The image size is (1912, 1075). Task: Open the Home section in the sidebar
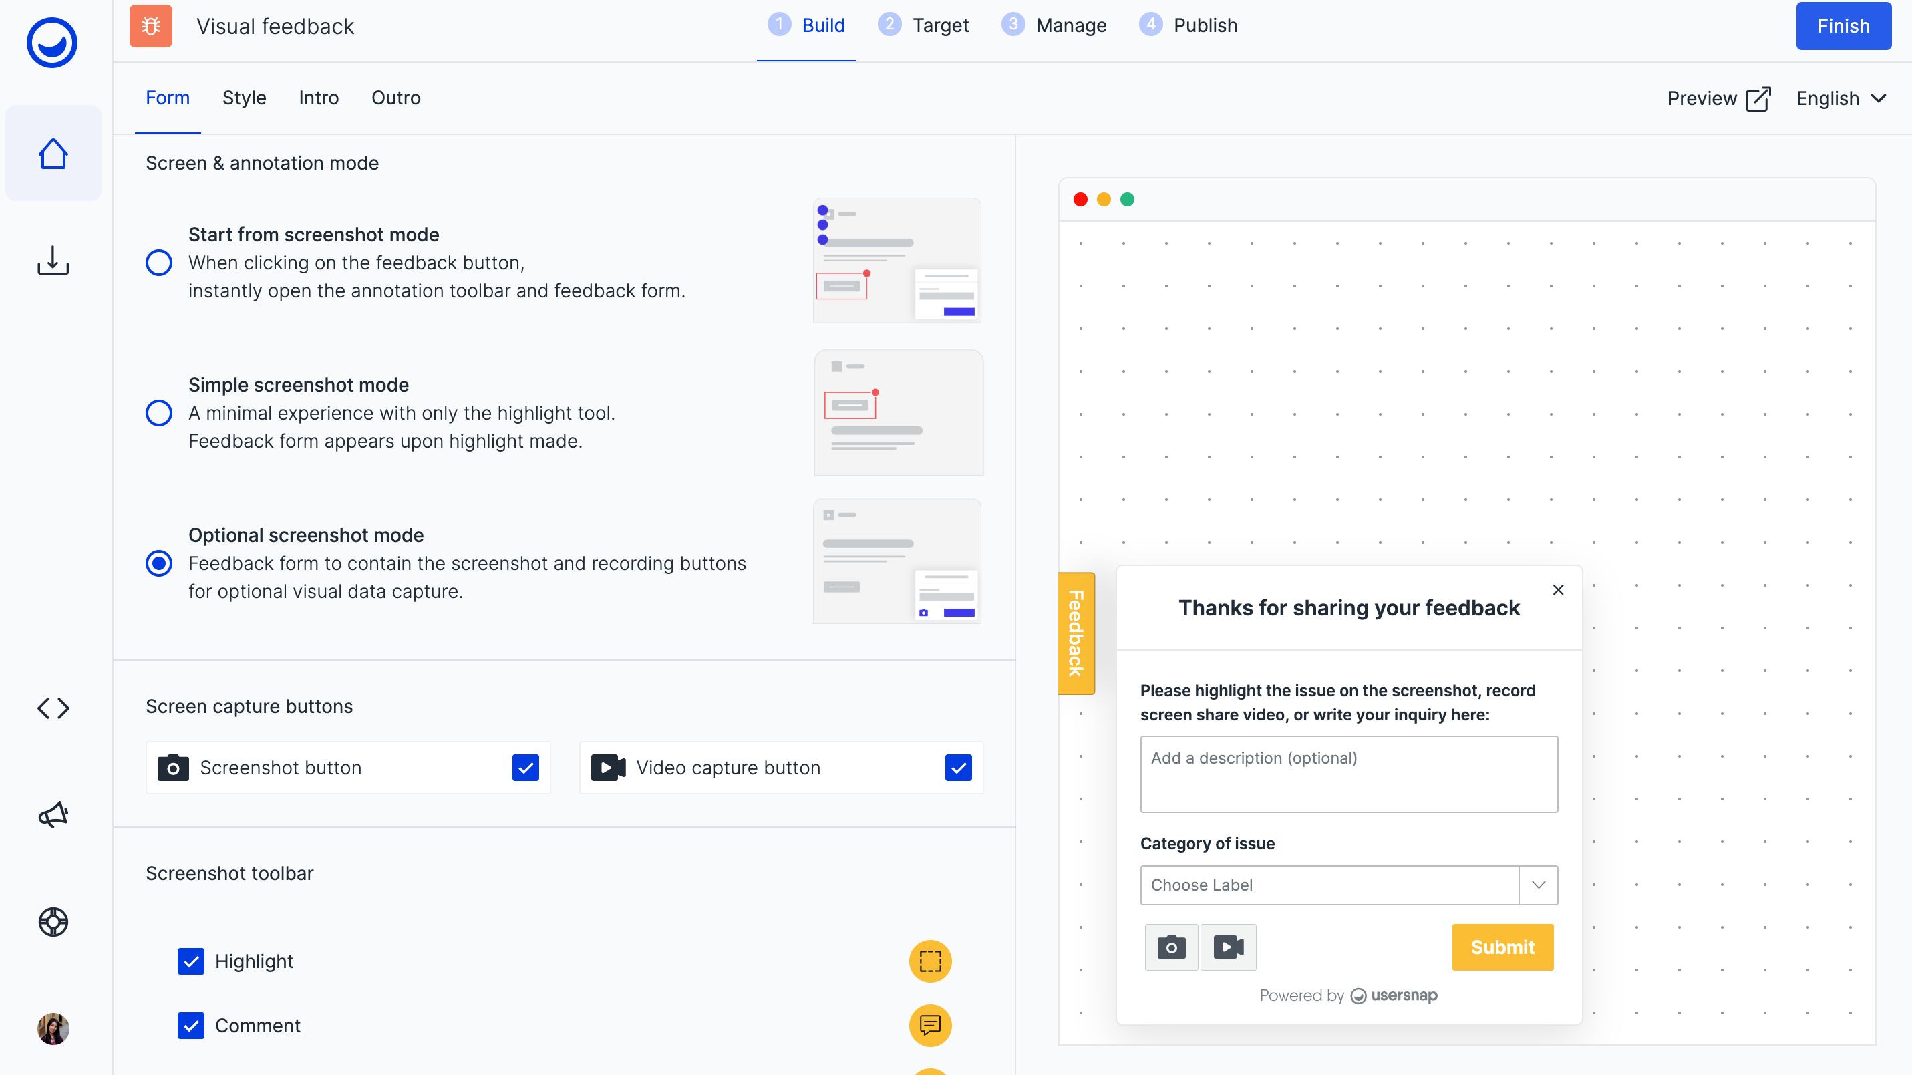(53, 153)
